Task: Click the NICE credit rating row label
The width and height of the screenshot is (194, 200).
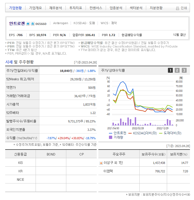Action: 20,179
